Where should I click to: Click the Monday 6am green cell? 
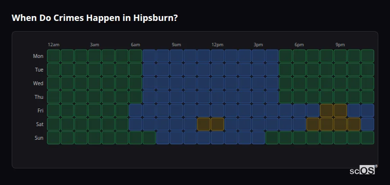[x=136, y=56]
